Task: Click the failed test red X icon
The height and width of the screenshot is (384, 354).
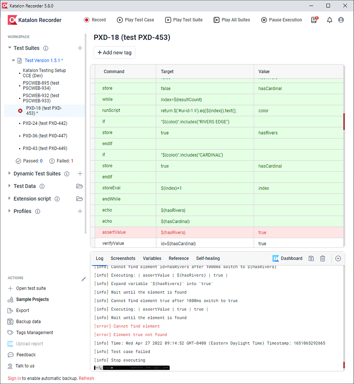Action: click(x=20, y=111)
